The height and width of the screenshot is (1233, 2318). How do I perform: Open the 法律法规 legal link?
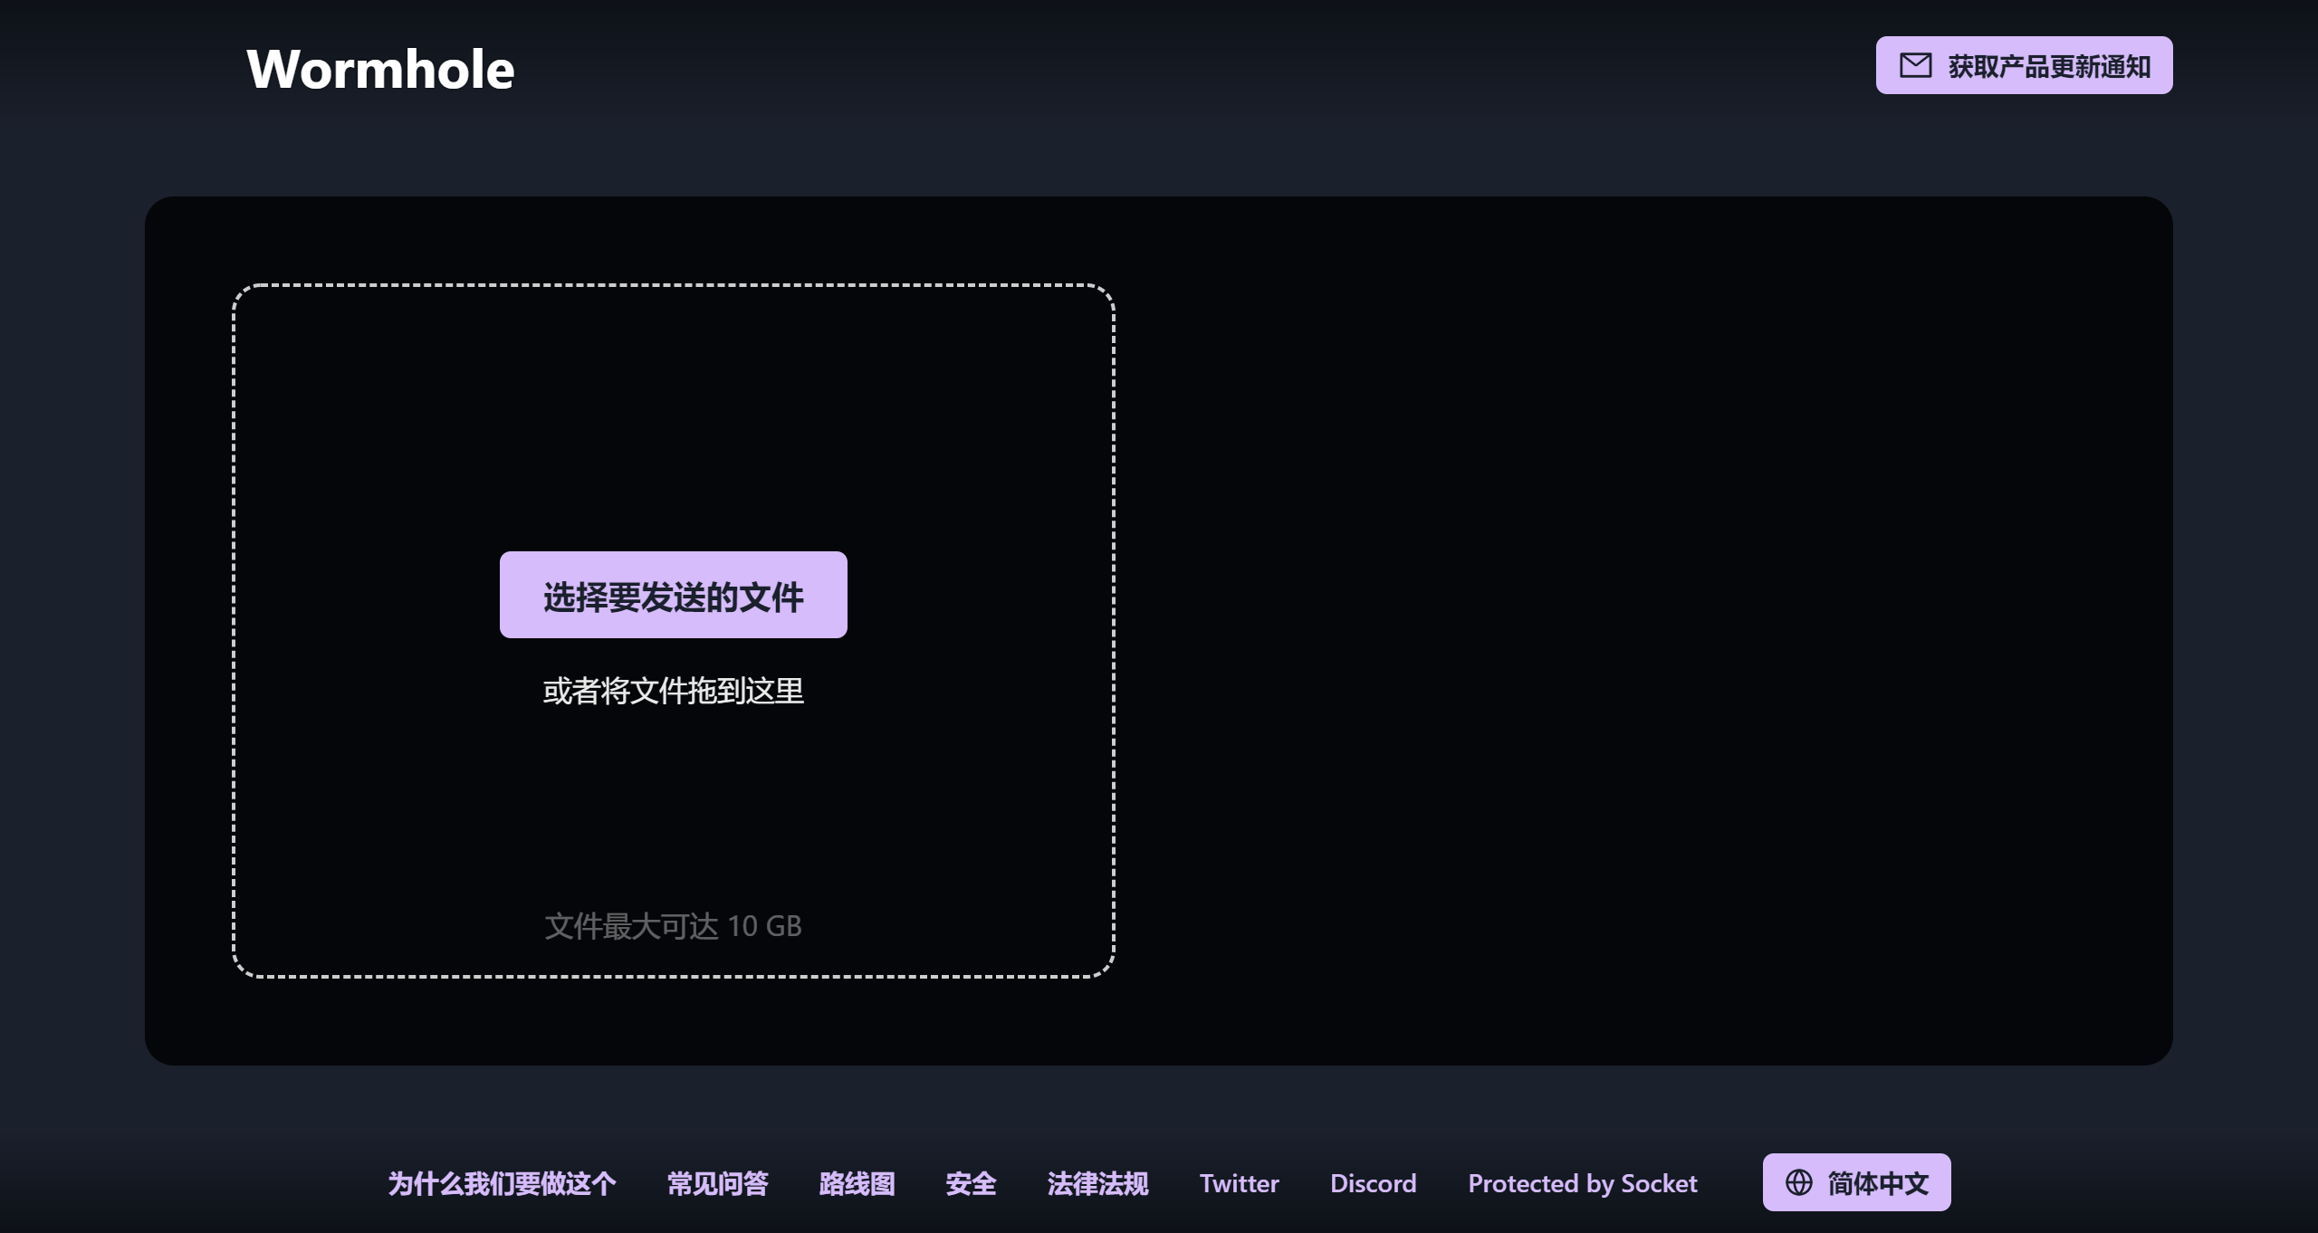[1097, 1183]
